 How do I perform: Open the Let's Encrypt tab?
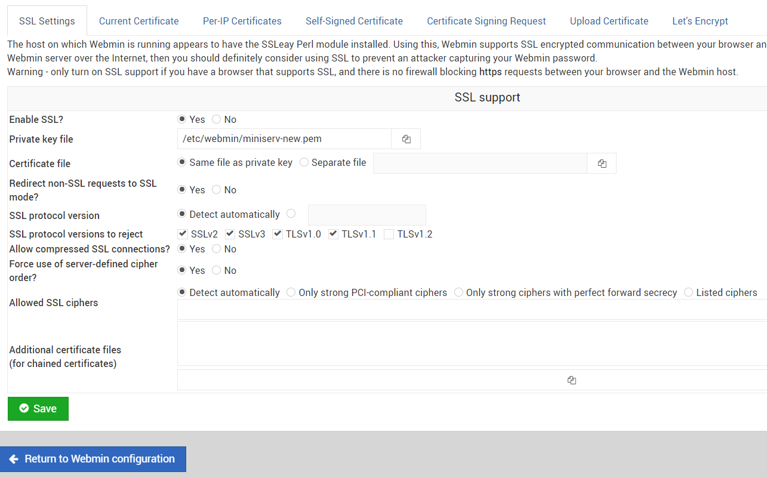(700, 21)
